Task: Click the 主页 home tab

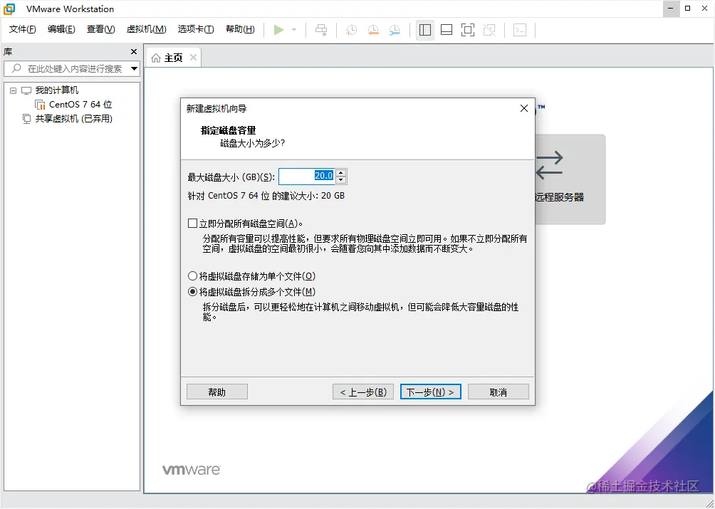Action: pos(173,58)
